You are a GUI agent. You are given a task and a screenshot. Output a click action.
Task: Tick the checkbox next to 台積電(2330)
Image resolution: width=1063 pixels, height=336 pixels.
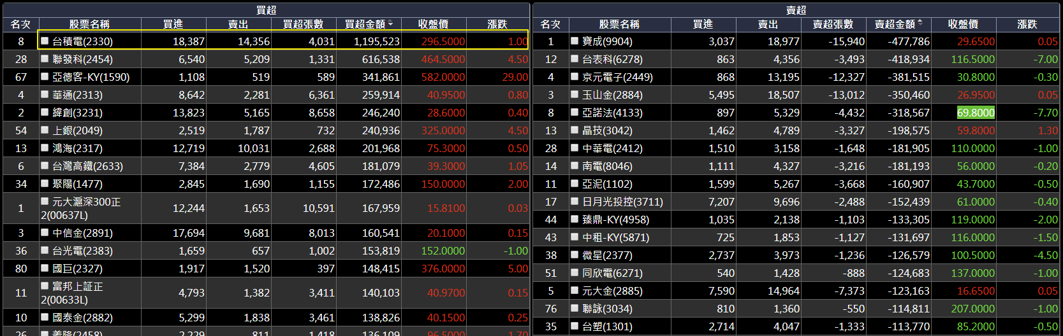click(x=45, y=41)
